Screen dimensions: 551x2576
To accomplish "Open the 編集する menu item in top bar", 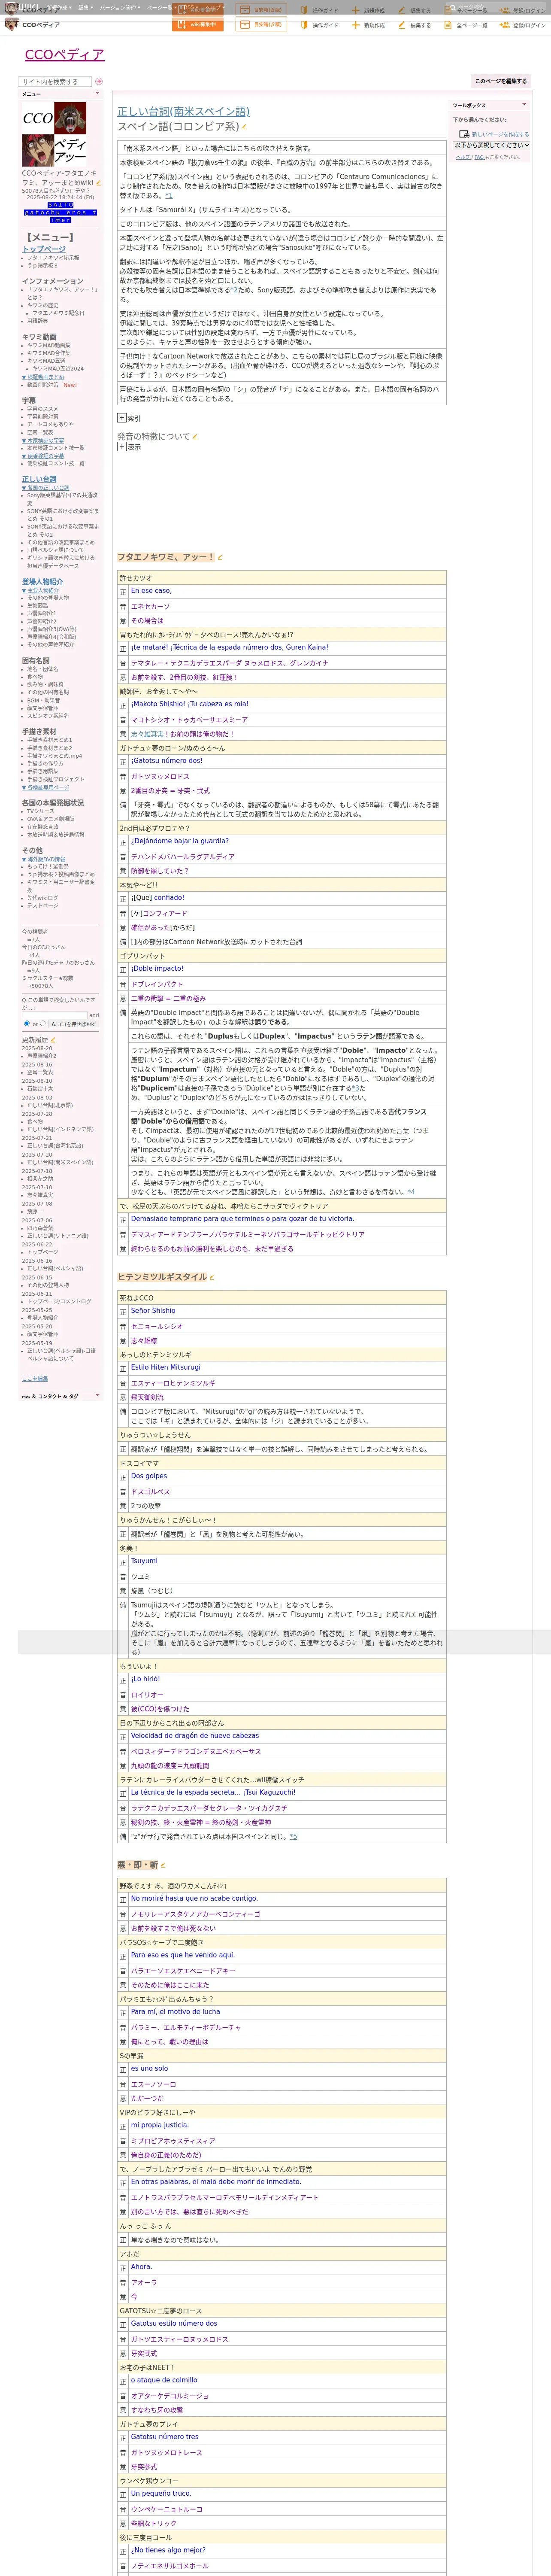I will pos(414,25).
